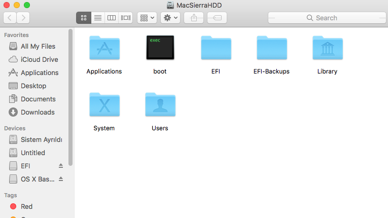Switch to icon view mode
This screenshot has height=218, width=388.
(x=84, y=18)
